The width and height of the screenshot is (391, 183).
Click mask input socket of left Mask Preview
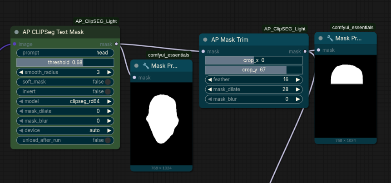(134, 78)
